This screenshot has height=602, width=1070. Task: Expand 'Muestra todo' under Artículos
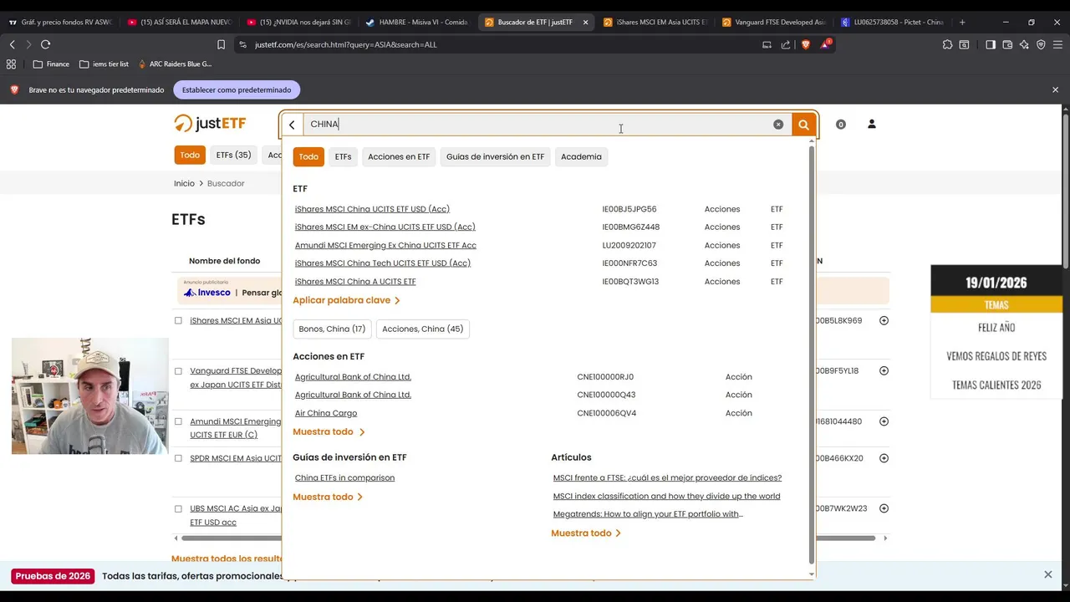click(586, 533)
